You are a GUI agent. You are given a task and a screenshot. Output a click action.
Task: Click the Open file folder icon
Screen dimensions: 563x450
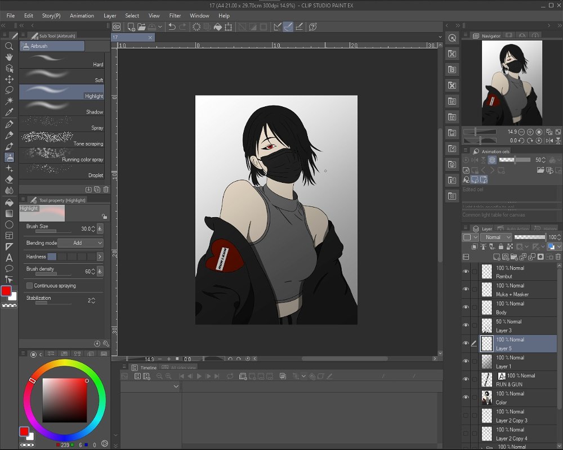141,27
